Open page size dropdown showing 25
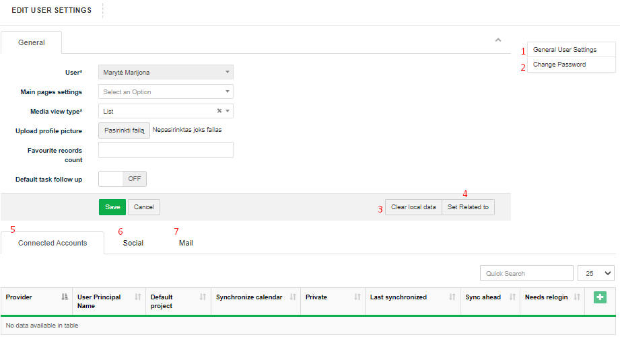Image resolution: width=620 pixels, height=337 pixels. tap(596, 273)
